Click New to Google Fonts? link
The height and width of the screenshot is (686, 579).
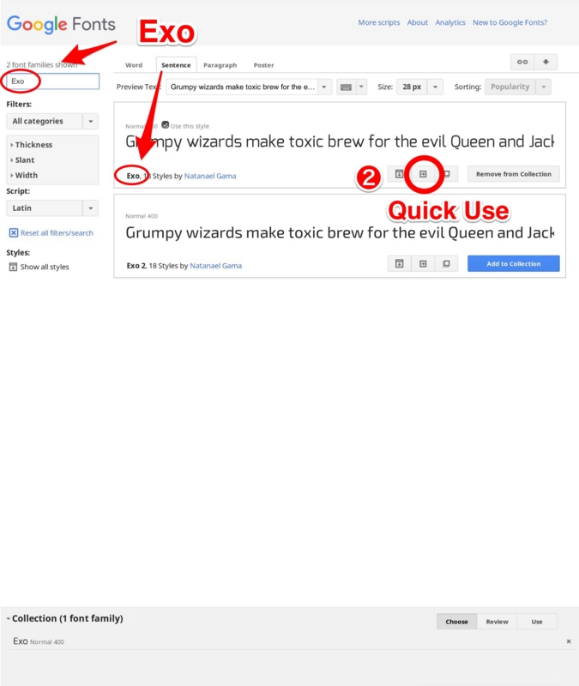point(510,22)
